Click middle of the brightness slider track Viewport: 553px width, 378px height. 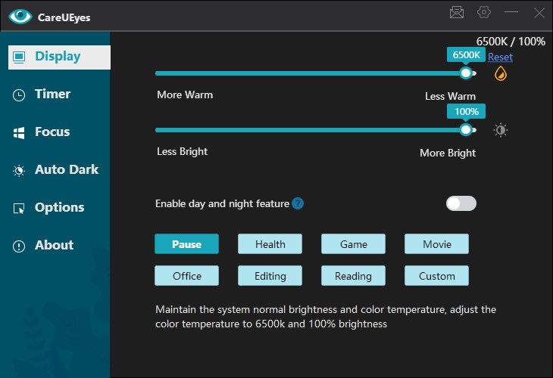pos(316,130)
